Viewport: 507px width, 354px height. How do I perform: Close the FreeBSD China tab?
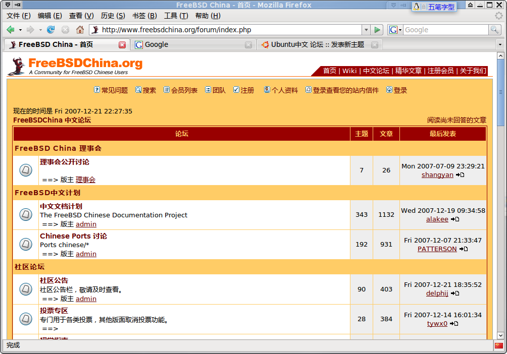click(x=122, y=44)
